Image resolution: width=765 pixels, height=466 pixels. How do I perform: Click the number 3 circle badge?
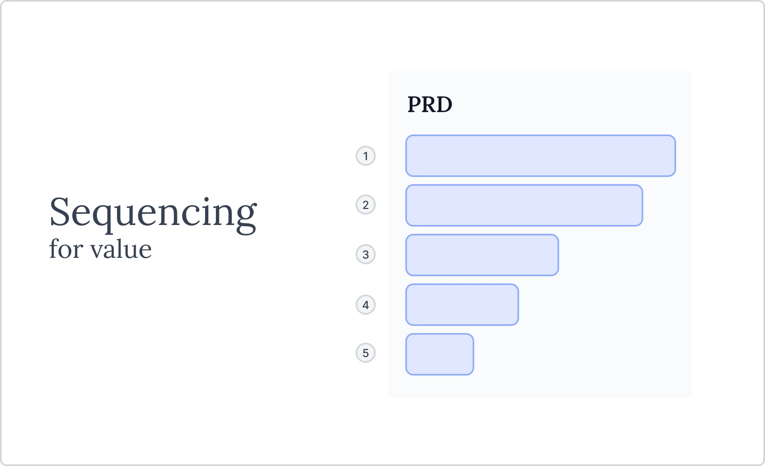click(x=365, y=254)
